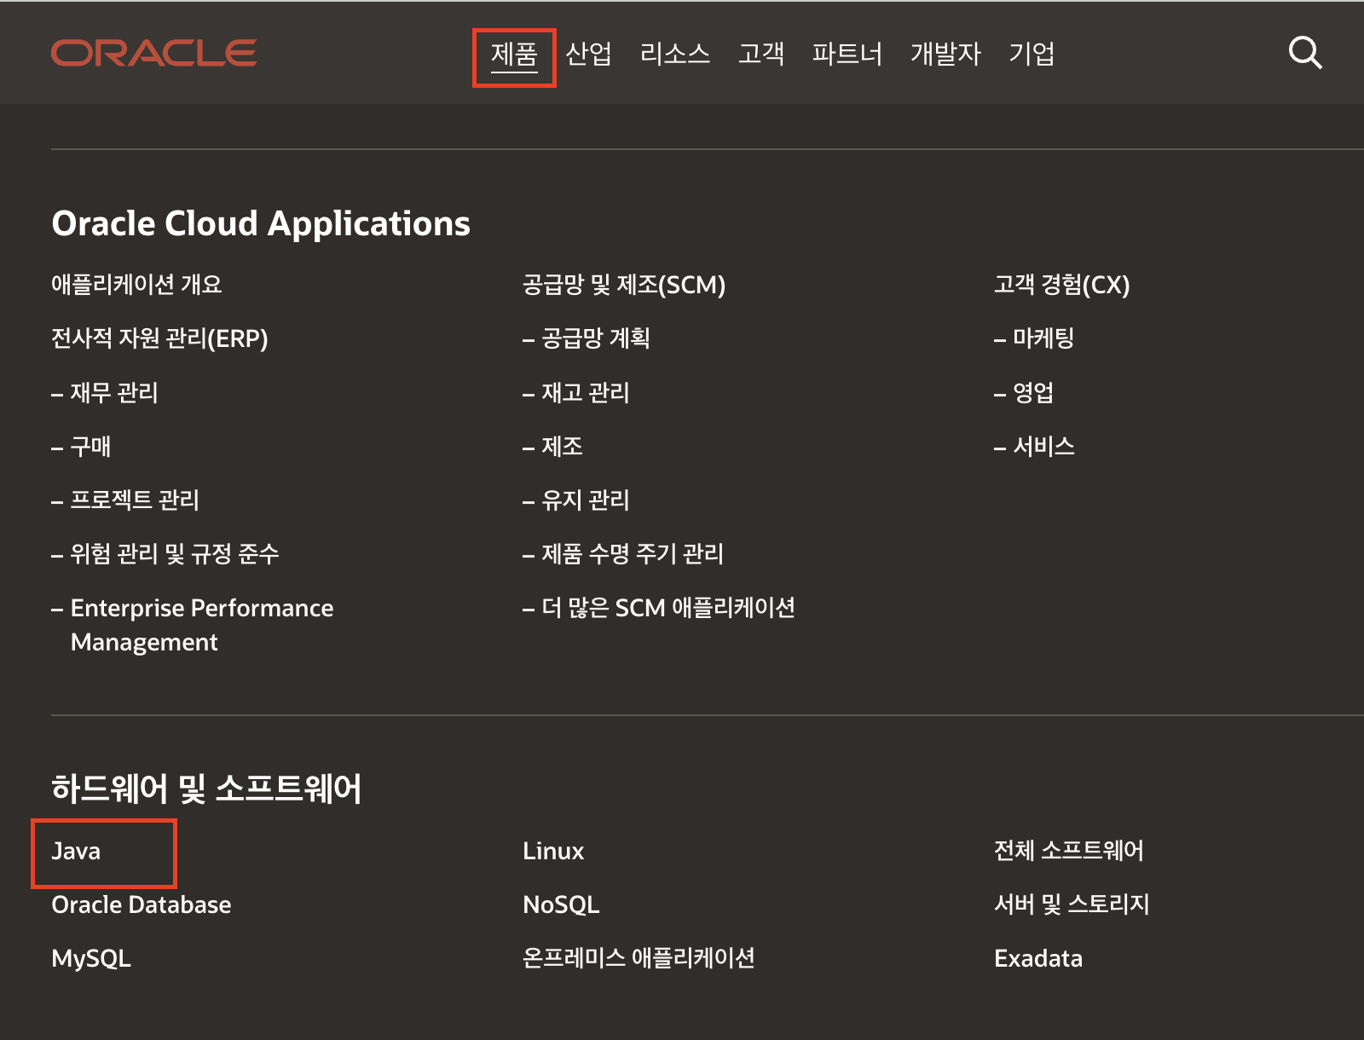Go to 서버 및 스토리지
This screenshot has height=1040, width=1364.
tap(1072, 904)
